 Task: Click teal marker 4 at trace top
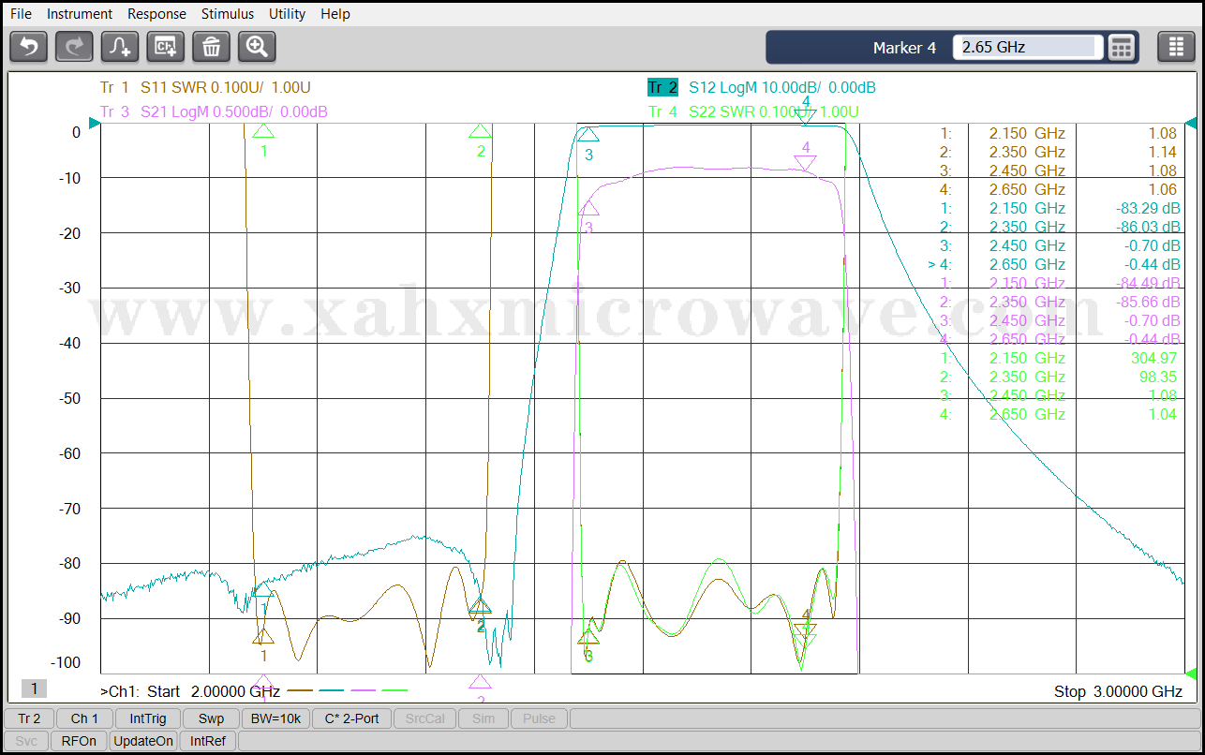coord(805,116)
